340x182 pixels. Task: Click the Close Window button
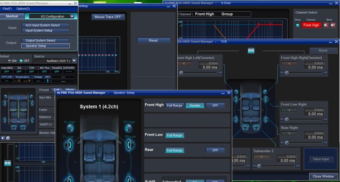coord(323,176)
